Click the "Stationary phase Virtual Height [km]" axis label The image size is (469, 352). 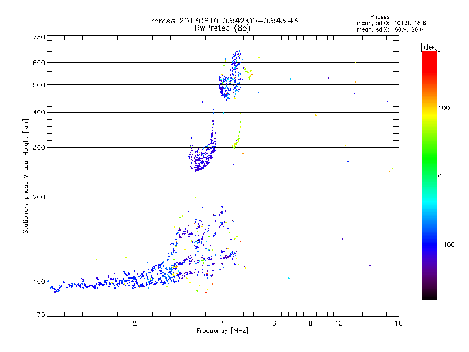pyautogui.click(x=25, y=177)
